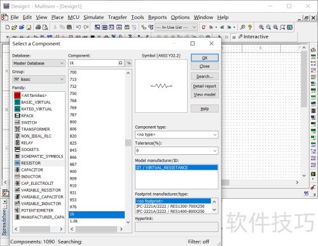Click the Cut scissors icon
The image size is (318, 246).
[x=55, y=27]
